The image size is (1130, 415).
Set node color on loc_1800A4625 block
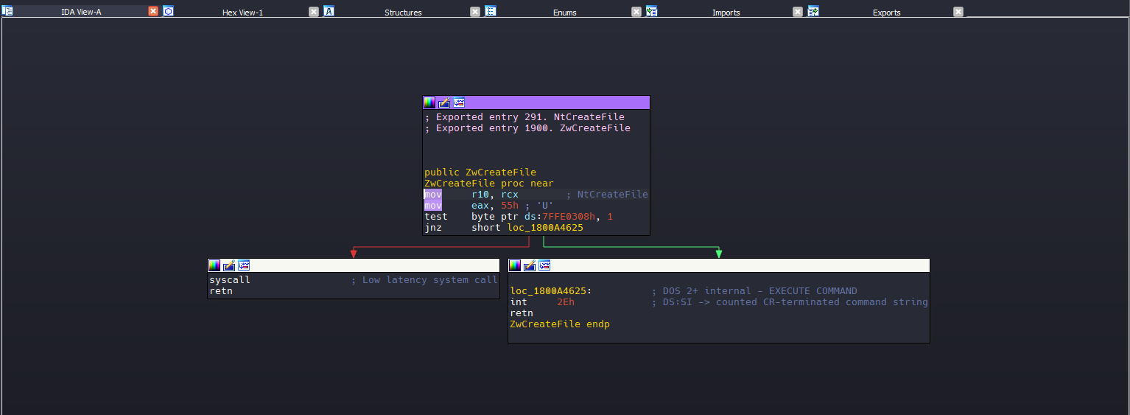515,265
